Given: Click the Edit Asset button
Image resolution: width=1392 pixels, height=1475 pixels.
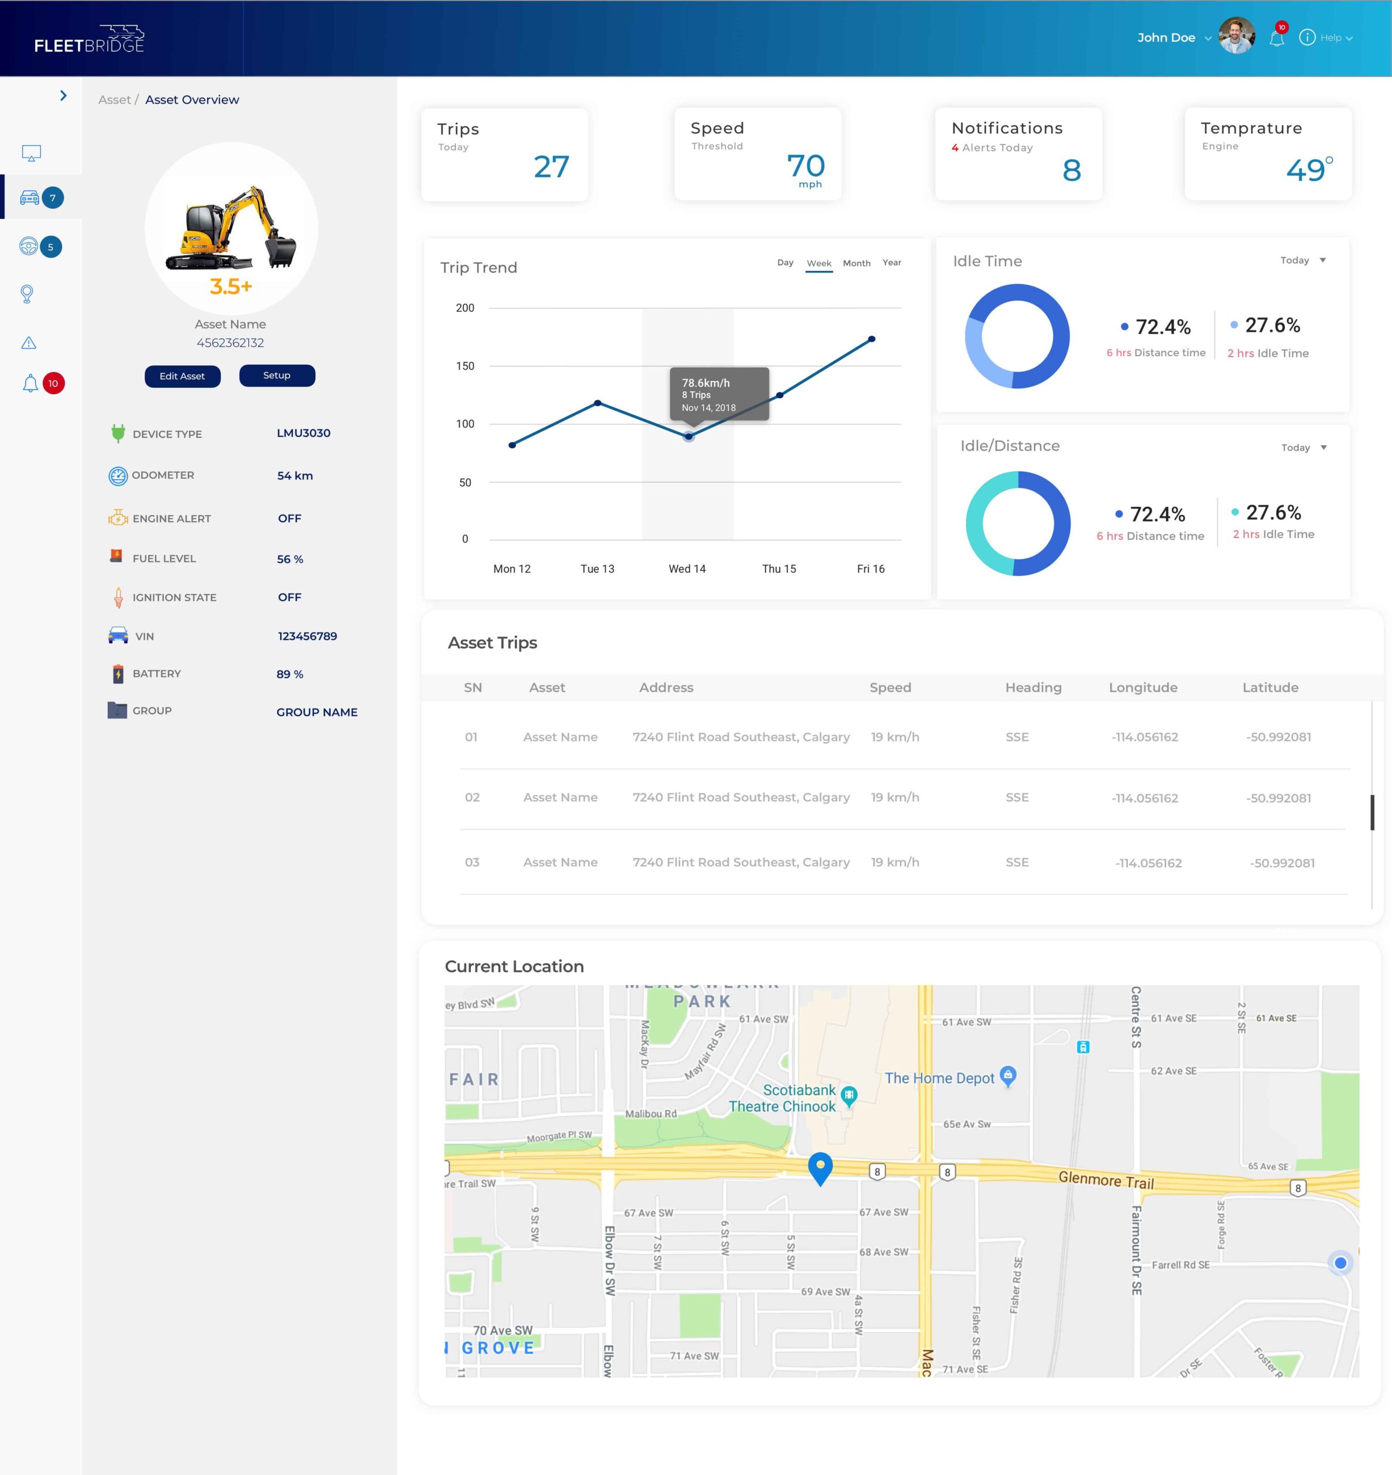Looking at the screenshot, I should tap(182, 376).
